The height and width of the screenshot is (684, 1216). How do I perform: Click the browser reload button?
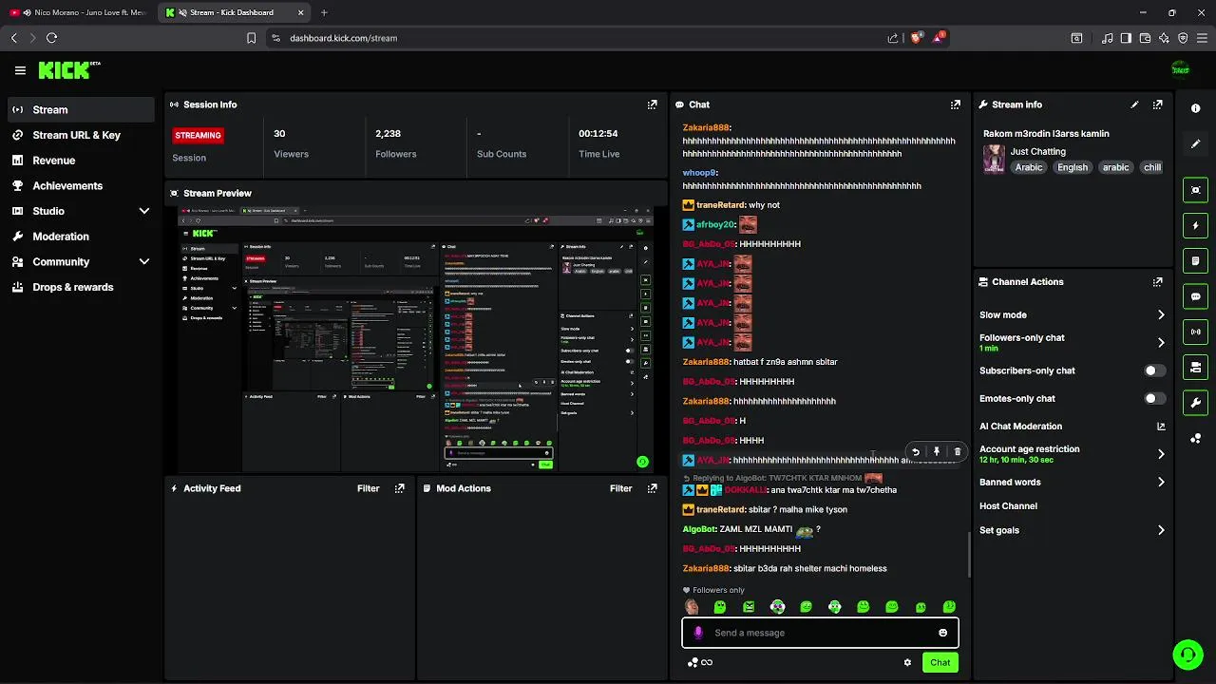(x=51, y=38)
